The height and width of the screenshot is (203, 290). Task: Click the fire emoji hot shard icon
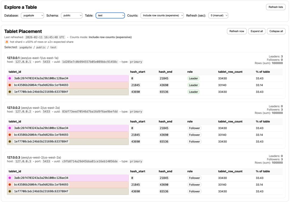[7, 42]
